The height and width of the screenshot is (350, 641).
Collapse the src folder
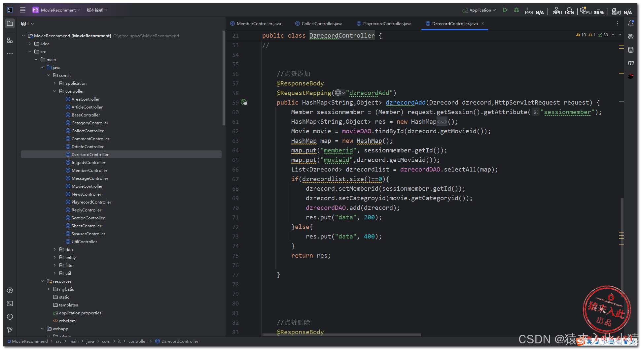[x=29, y=51]
